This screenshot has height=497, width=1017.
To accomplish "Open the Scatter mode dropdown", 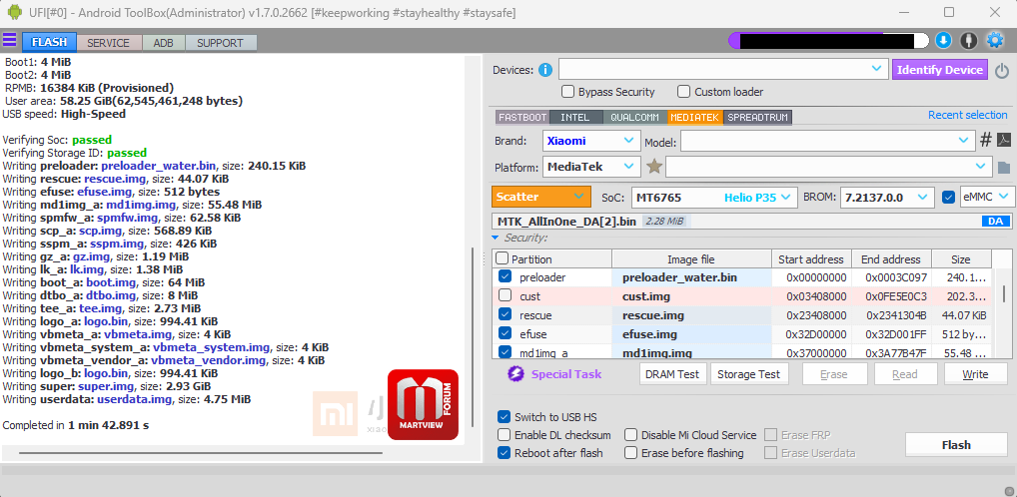I will tap(541, 197).
